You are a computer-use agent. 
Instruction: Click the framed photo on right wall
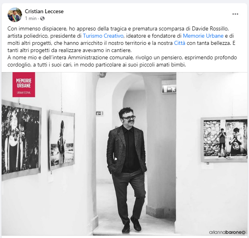click(x=224, y=139)
